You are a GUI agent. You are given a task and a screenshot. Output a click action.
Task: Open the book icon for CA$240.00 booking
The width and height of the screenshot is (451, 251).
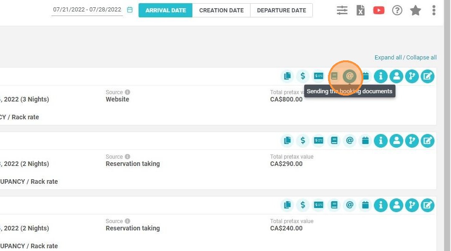tap(334, 205)
